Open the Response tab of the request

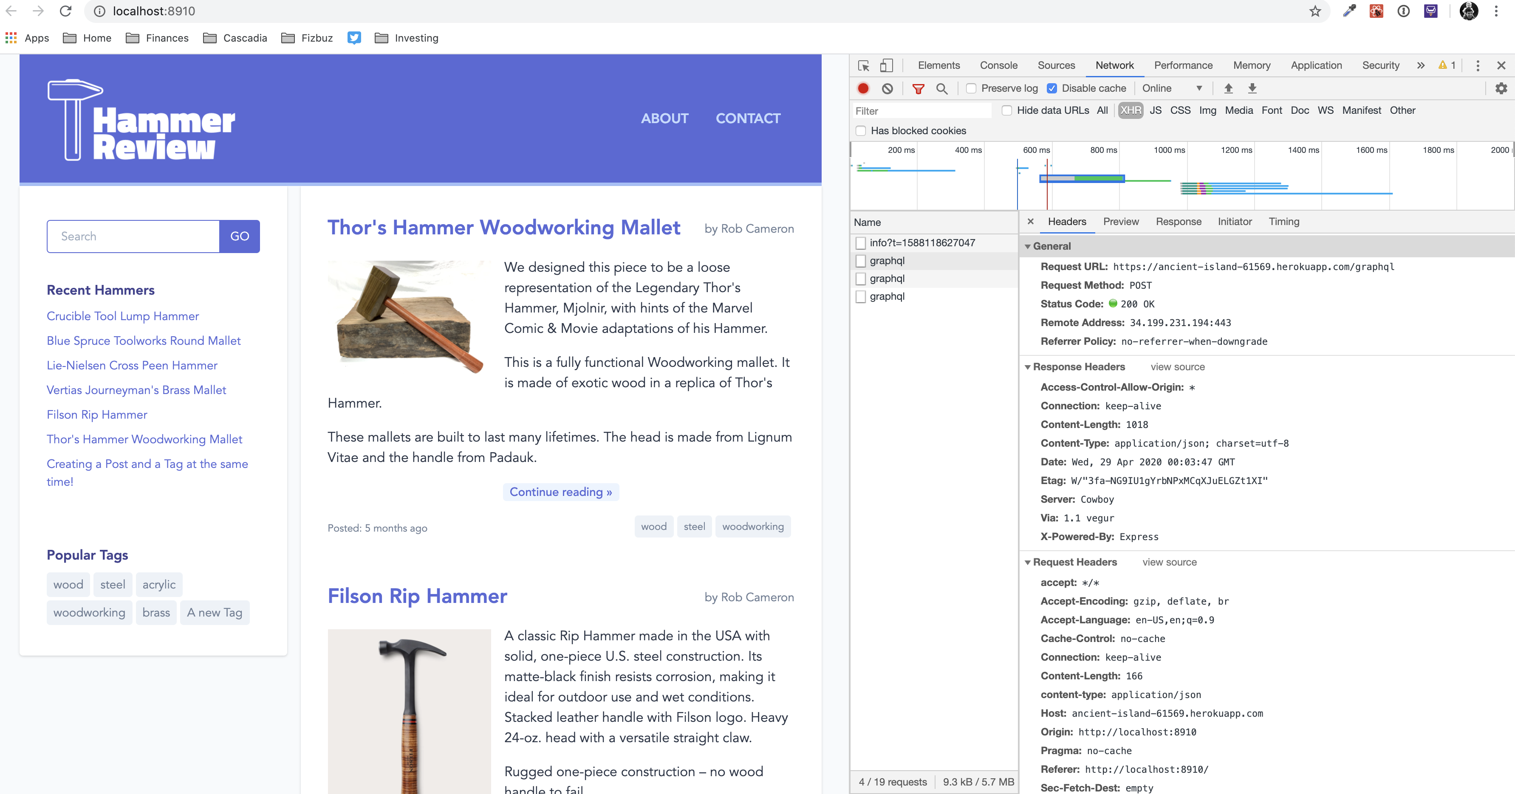click(x=1179, y=222)
